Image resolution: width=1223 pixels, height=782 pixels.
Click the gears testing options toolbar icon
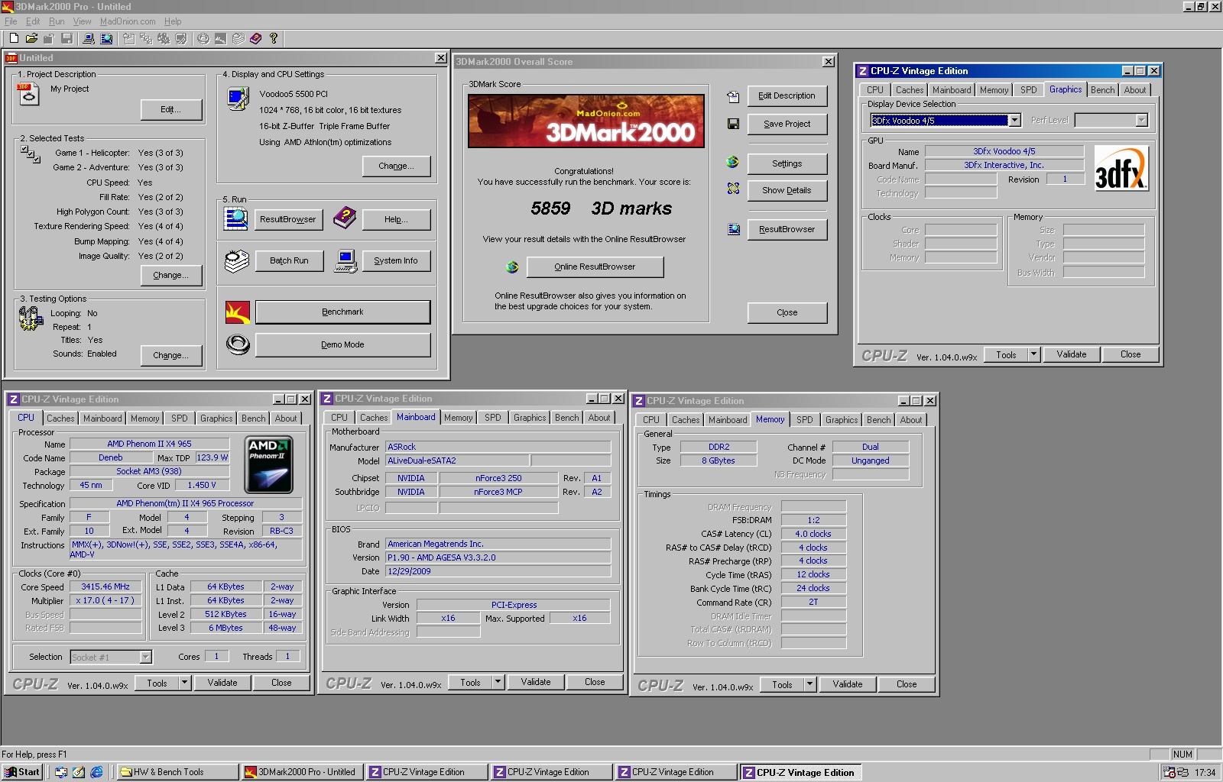164,38
